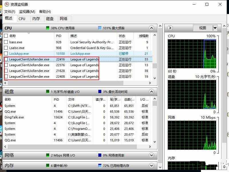Check LeagueClientUxRender.exe PID 22408 checkbox
The image size is (229, 172).
coord(6,76)
